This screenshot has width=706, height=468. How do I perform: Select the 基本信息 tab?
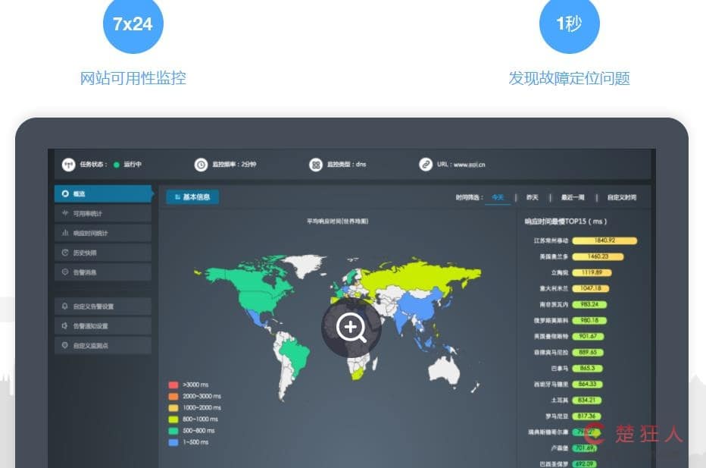[192, 197]
